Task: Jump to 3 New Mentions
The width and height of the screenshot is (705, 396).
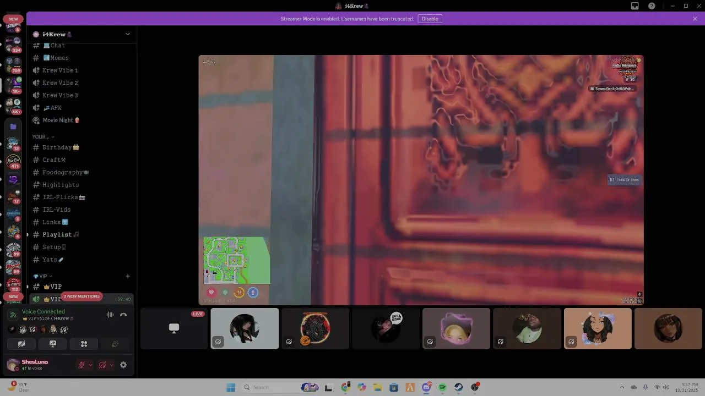Action: (x=82, y=296)
